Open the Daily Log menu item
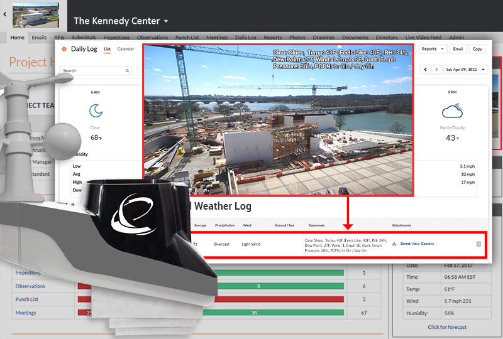This screenshot has width=503, height=339. coord(245,38)
